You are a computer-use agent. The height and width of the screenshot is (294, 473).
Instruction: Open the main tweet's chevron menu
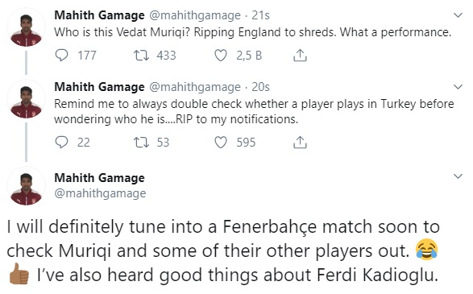[458, 176]
